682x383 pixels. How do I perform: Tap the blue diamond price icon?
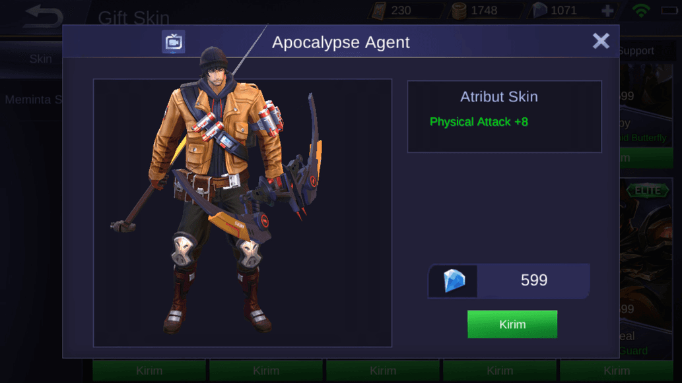(x=454, y=281)
